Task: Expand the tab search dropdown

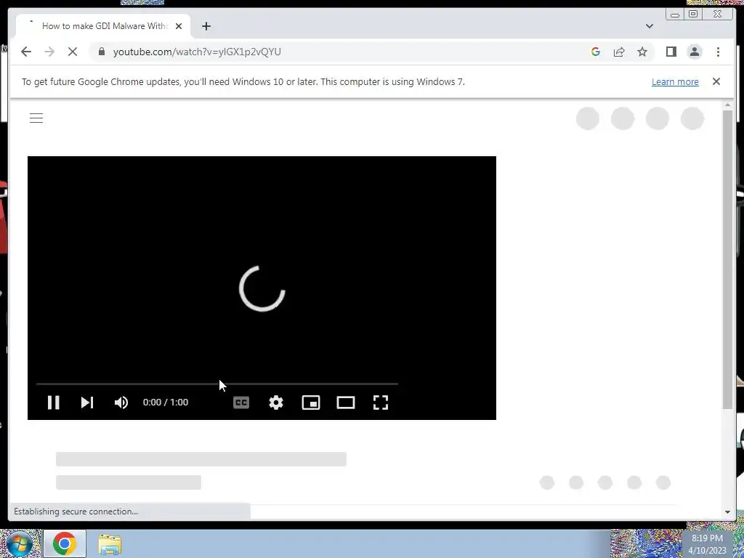Action: tap(649, 26)
